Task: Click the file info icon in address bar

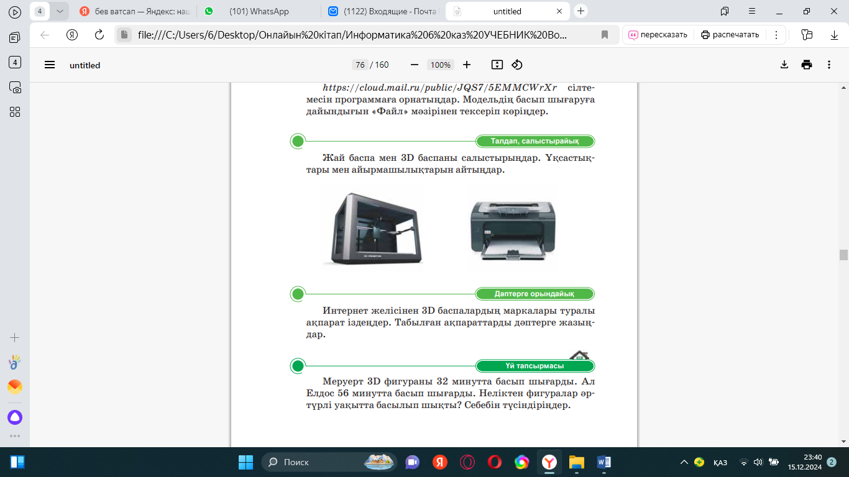Action: pyautogui.click(x=124, y=35)
